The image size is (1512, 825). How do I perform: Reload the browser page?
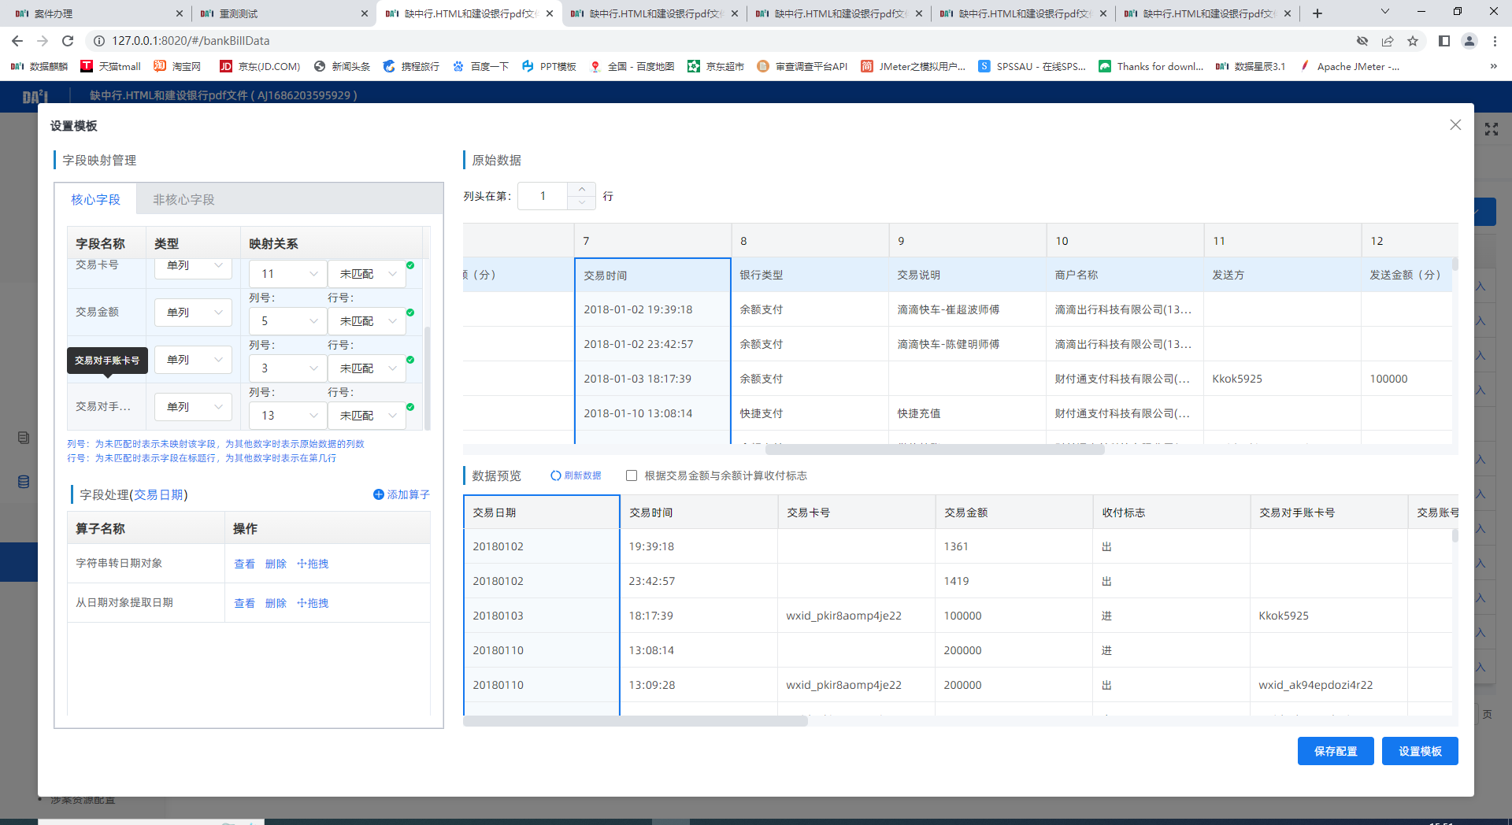pyautogui.click(x=68, y=41)
